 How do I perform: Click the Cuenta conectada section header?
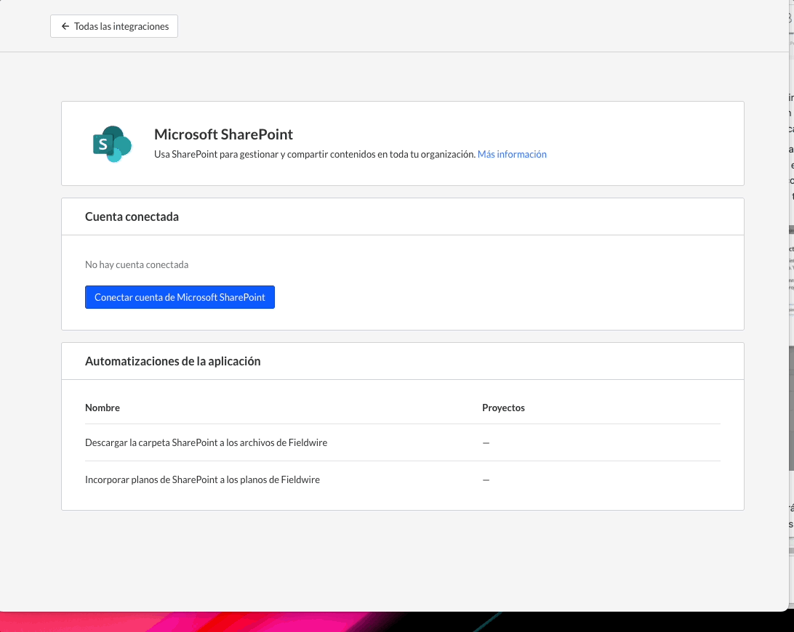[132, 216]
